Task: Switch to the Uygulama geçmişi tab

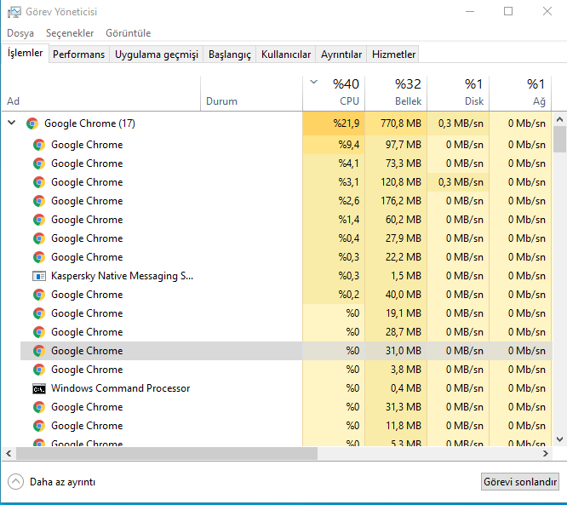Action: pyautogui.click(x=156, y=55)
